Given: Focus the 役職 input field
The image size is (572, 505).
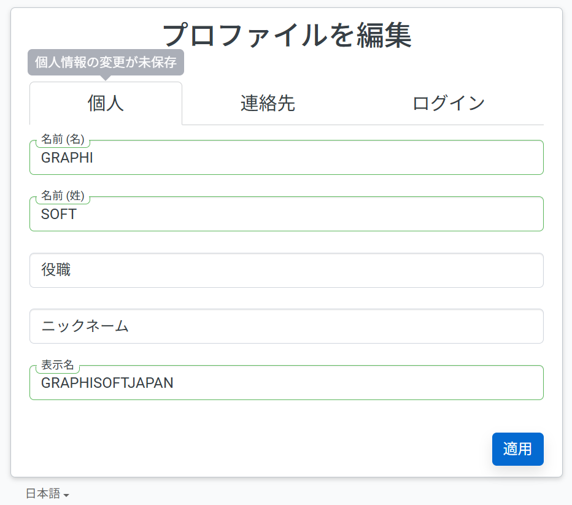Looking at the screenshot, I should pyautogui.click(x=287, y=270).
